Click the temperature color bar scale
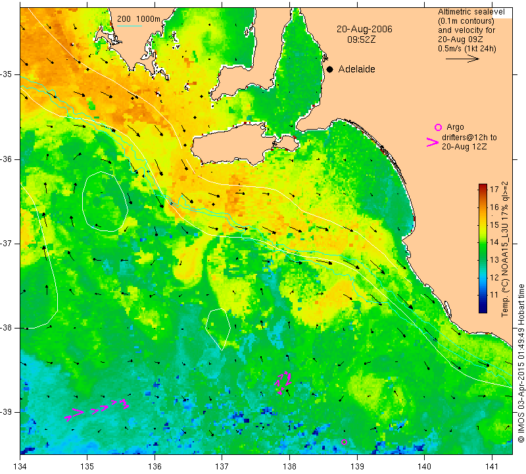The width and height of the screenshot is (526, 474). 483,249
